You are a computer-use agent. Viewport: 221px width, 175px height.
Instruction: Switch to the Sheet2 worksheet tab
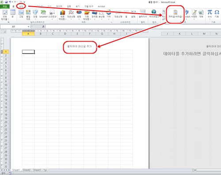[27, 170]
